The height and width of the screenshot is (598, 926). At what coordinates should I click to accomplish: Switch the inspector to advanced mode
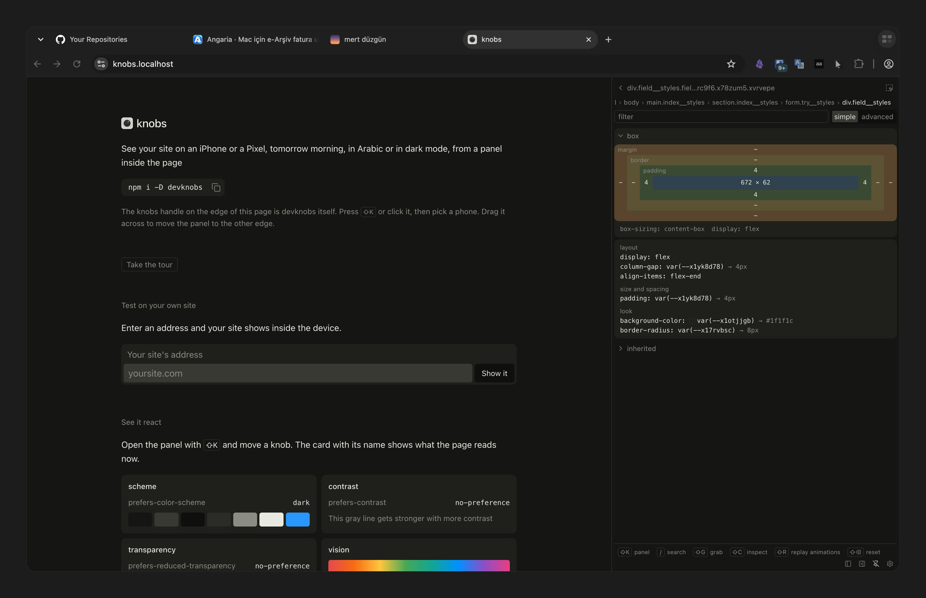877,117
